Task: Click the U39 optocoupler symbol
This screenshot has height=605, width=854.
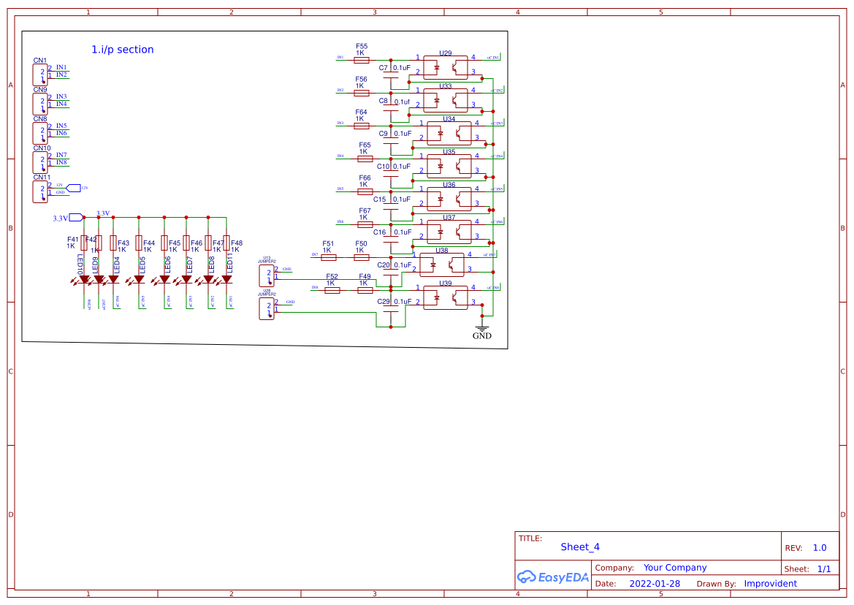Action: (445, 297)
